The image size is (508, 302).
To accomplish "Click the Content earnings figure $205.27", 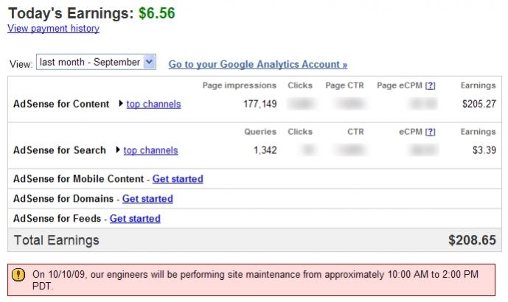I will [x=479, y=104].
